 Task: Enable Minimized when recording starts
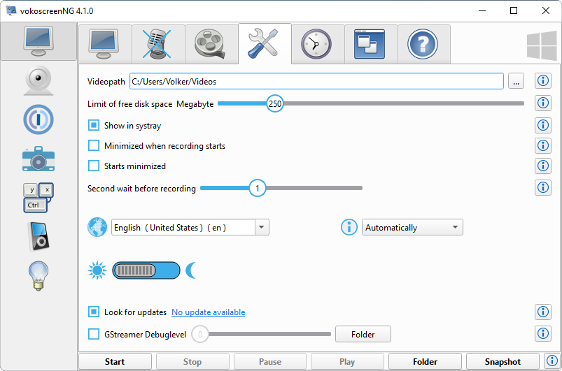[94, 146]
